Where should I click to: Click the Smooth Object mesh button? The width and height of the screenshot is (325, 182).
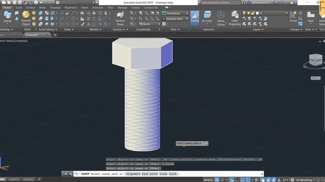coord(26,18)
